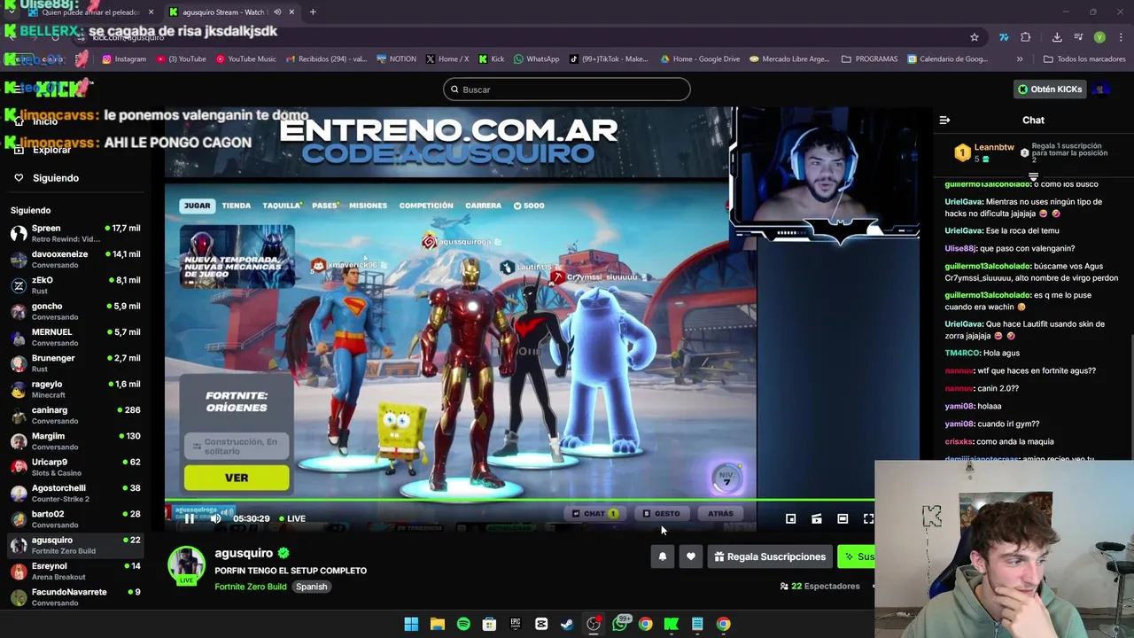Expand hidden bookmarks chevron
Image resolution: width=1134 pixels, height=638 pixels.
point(1020,59)
